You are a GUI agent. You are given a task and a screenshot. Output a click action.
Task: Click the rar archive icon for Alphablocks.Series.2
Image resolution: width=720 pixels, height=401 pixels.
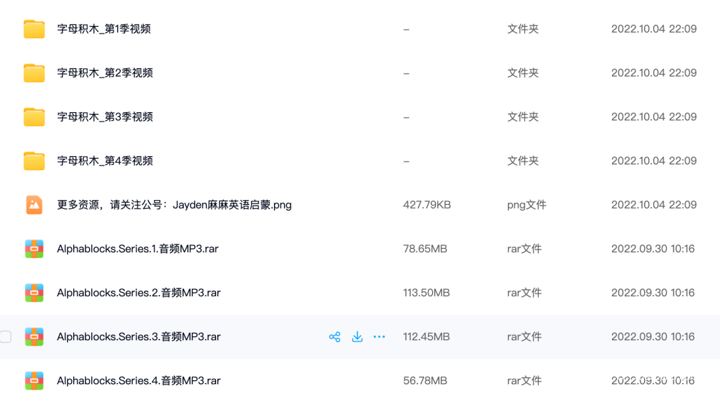coord(34,293)
